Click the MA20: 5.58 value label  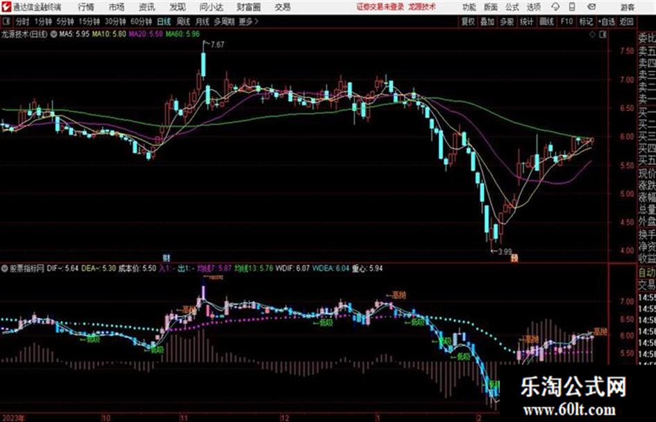[146, 34]
